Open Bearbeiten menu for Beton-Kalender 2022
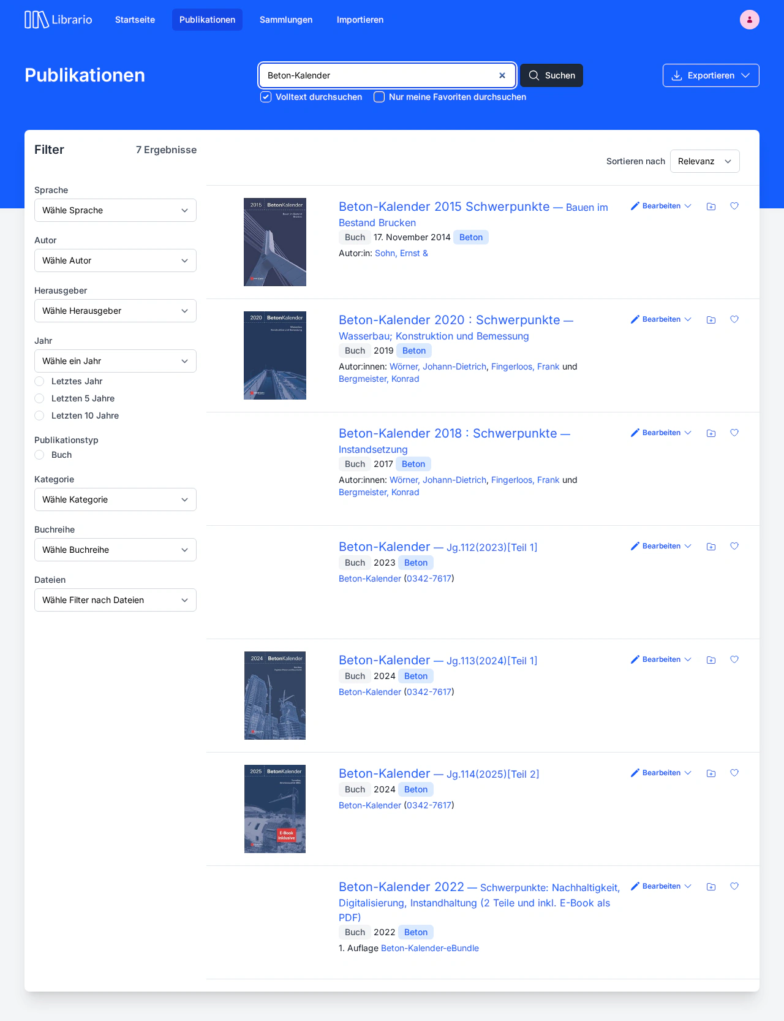Viewport: 784px width, 1021px height. click(x=661, y=886)
